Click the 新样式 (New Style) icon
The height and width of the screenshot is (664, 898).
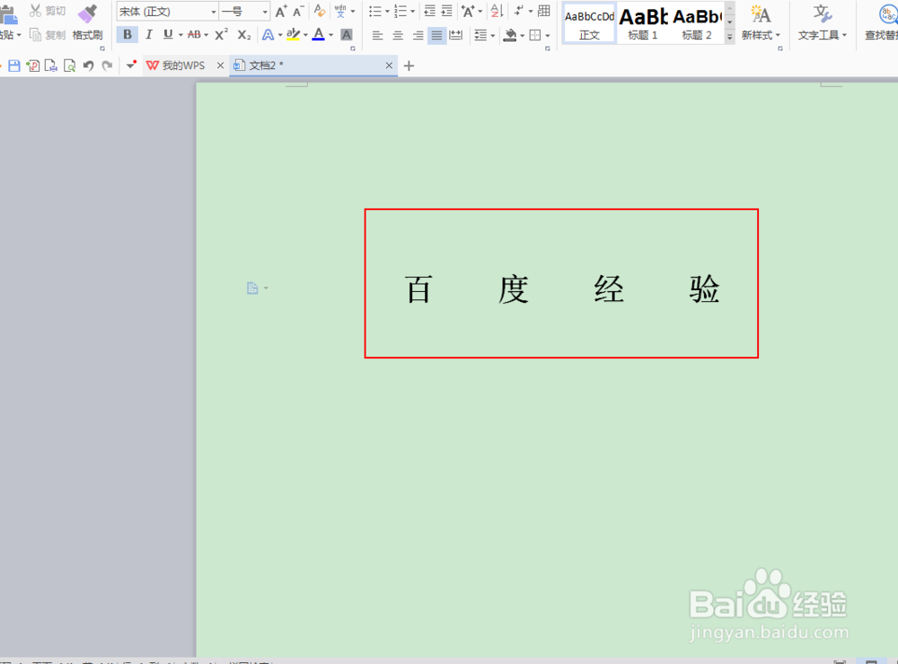[759, 24]
